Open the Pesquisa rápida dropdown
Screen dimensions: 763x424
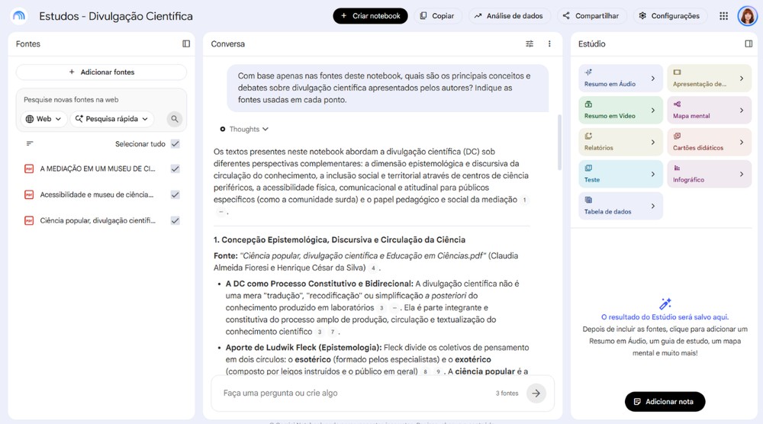[111, 119]
